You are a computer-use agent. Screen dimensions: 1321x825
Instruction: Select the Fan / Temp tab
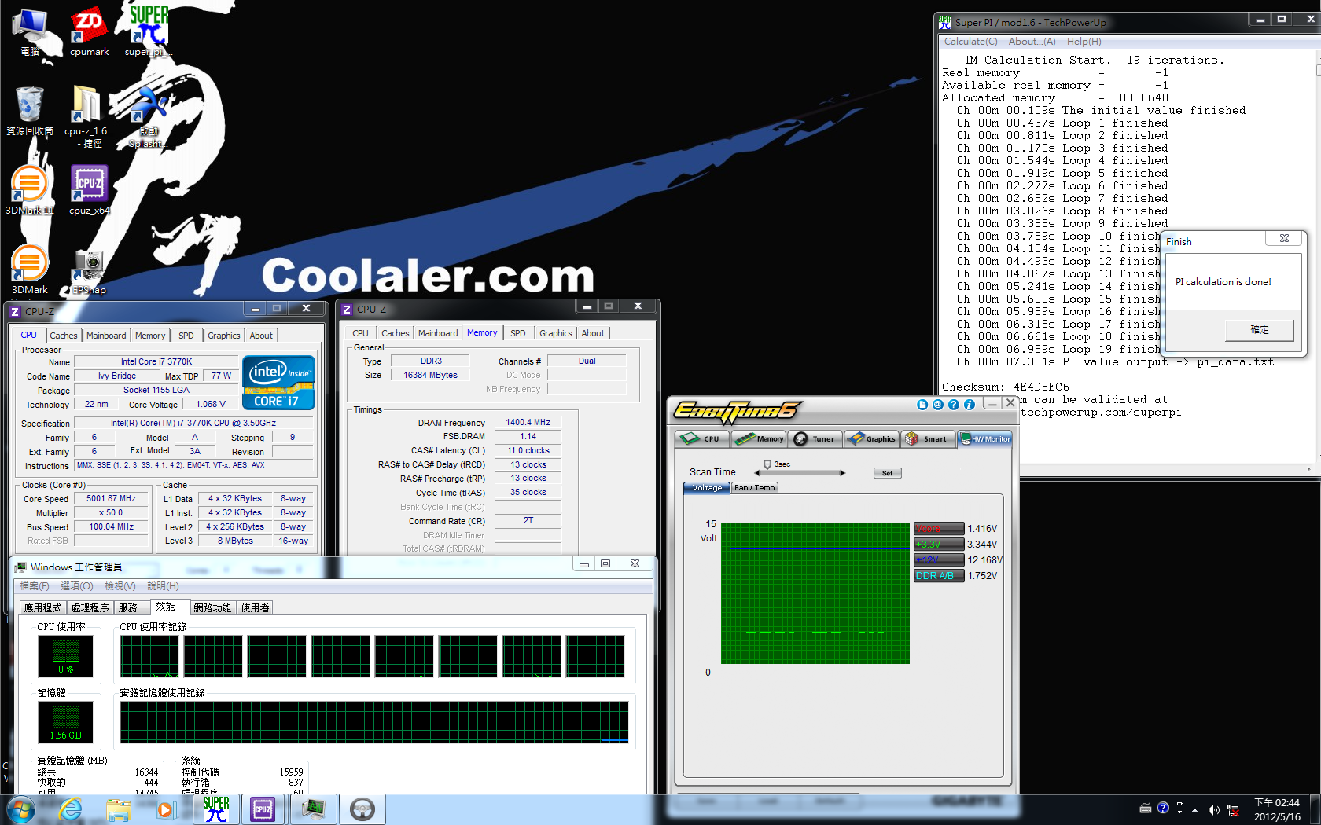[754, 488]
